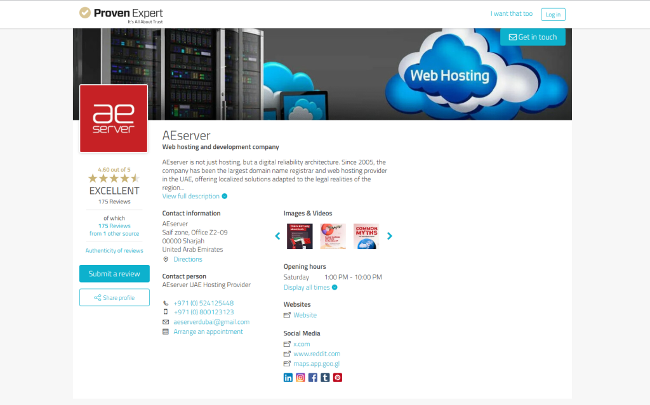650x405 pixels.
Task: Click AEserver UAE Hosting Provider contact name
Action: pyautogui.click(x=206, y=285)
